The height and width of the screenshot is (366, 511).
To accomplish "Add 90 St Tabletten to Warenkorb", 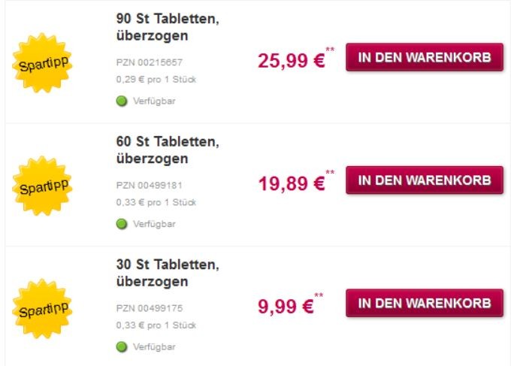I will tap(425, 57).
